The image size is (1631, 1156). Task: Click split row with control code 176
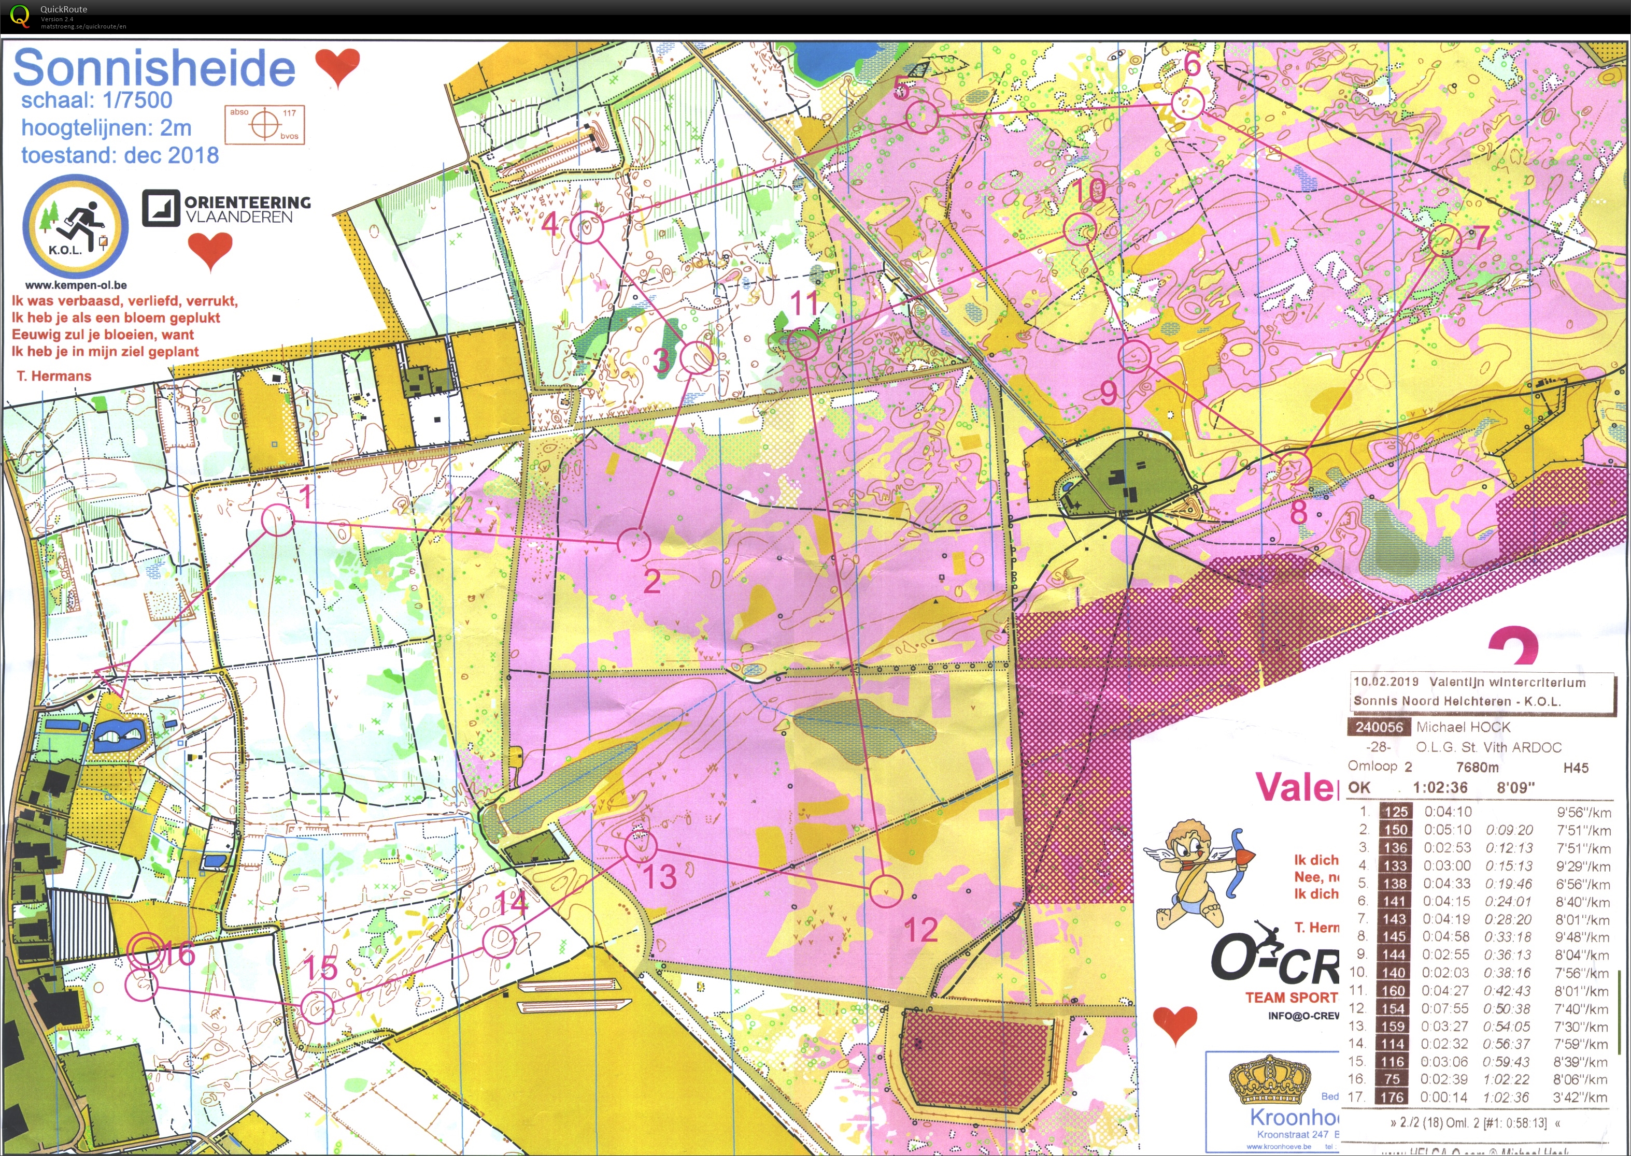click(1479, 1097)
